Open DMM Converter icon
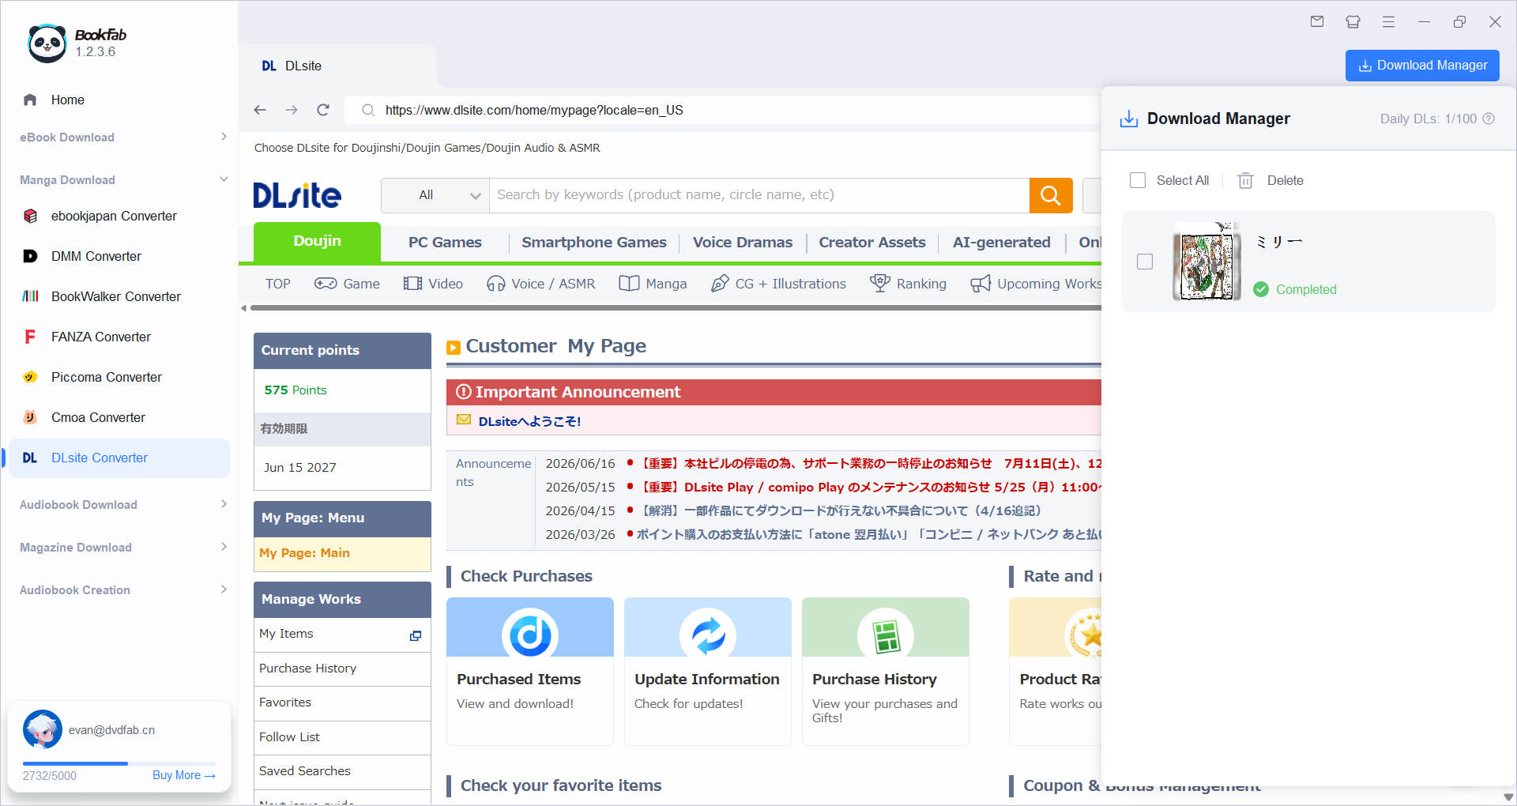 coord(30,256)
